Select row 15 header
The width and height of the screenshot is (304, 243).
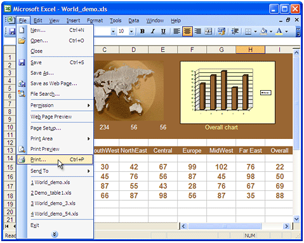pyautogui.click(x=10, y=167)
